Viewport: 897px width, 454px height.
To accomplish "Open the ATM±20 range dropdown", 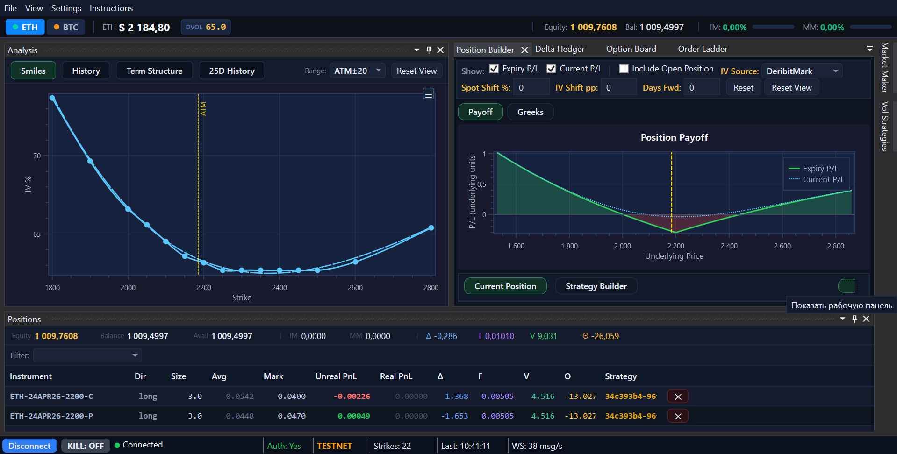I will [x=358, y=71].
